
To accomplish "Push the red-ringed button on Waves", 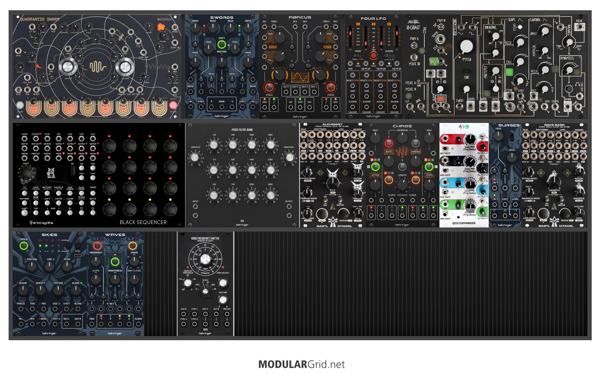I will coord(97,246).
